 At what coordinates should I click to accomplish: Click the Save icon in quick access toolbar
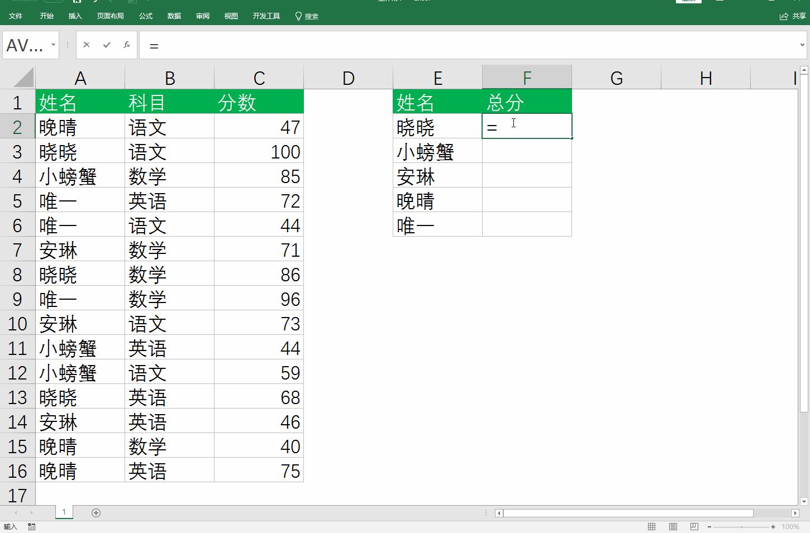point(78,2)
